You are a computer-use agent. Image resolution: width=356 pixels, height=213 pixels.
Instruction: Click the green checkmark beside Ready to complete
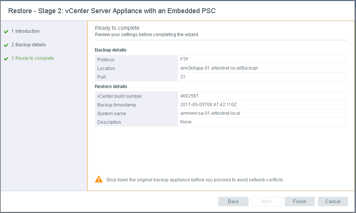pos(6,59)
